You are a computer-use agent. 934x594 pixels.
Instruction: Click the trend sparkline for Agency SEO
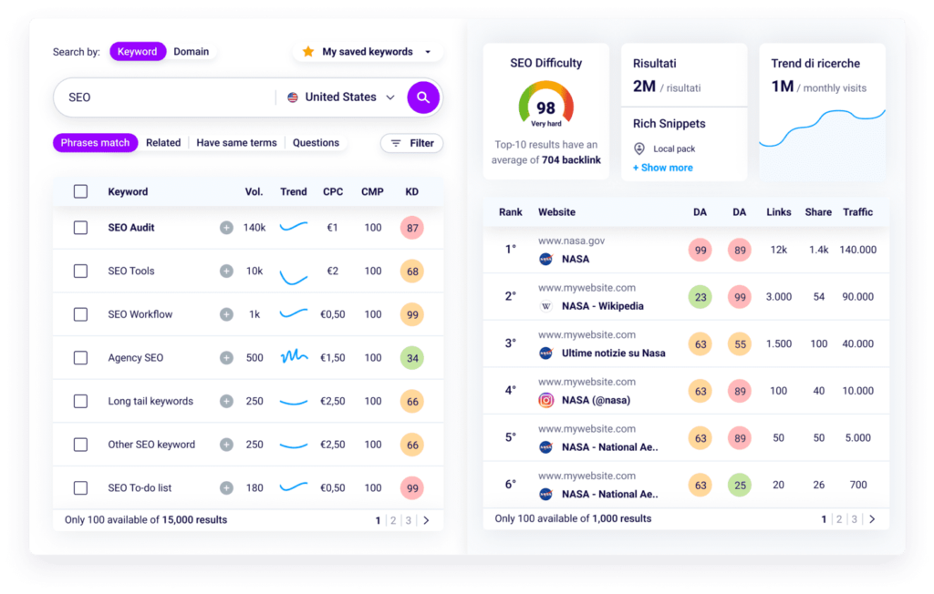(294, 356)
